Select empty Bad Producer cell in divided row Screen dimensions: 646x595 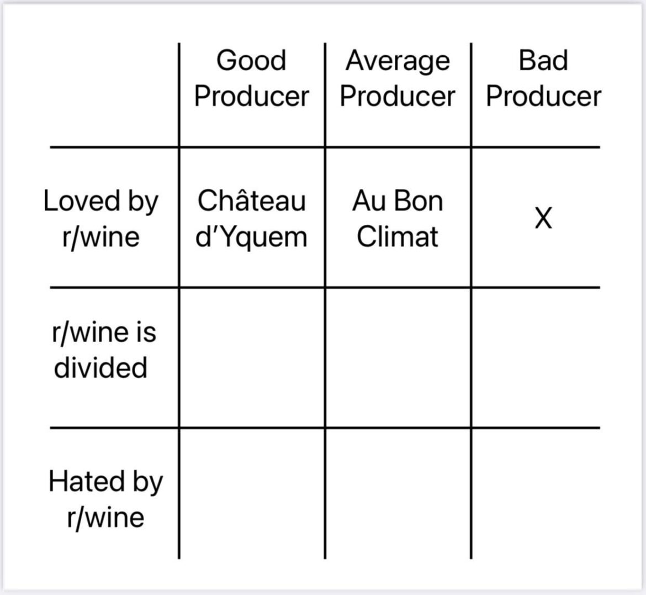pyautogui.click(x=536, y=357)
